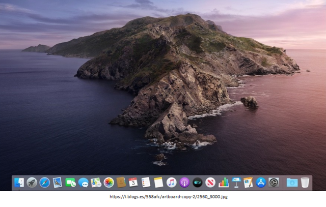Open the Mail stamp icon

[x=58, y=183]
